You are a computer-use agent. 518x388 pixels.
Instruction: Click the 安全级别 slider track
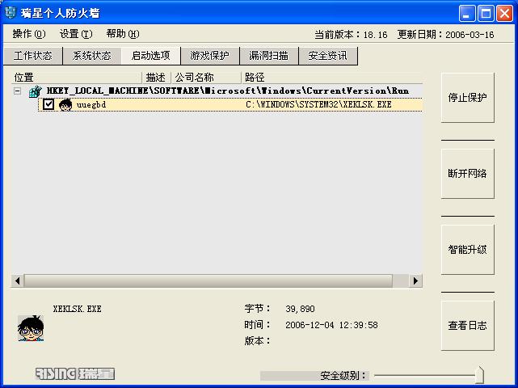pyautogui.click(x=424, y=375)
